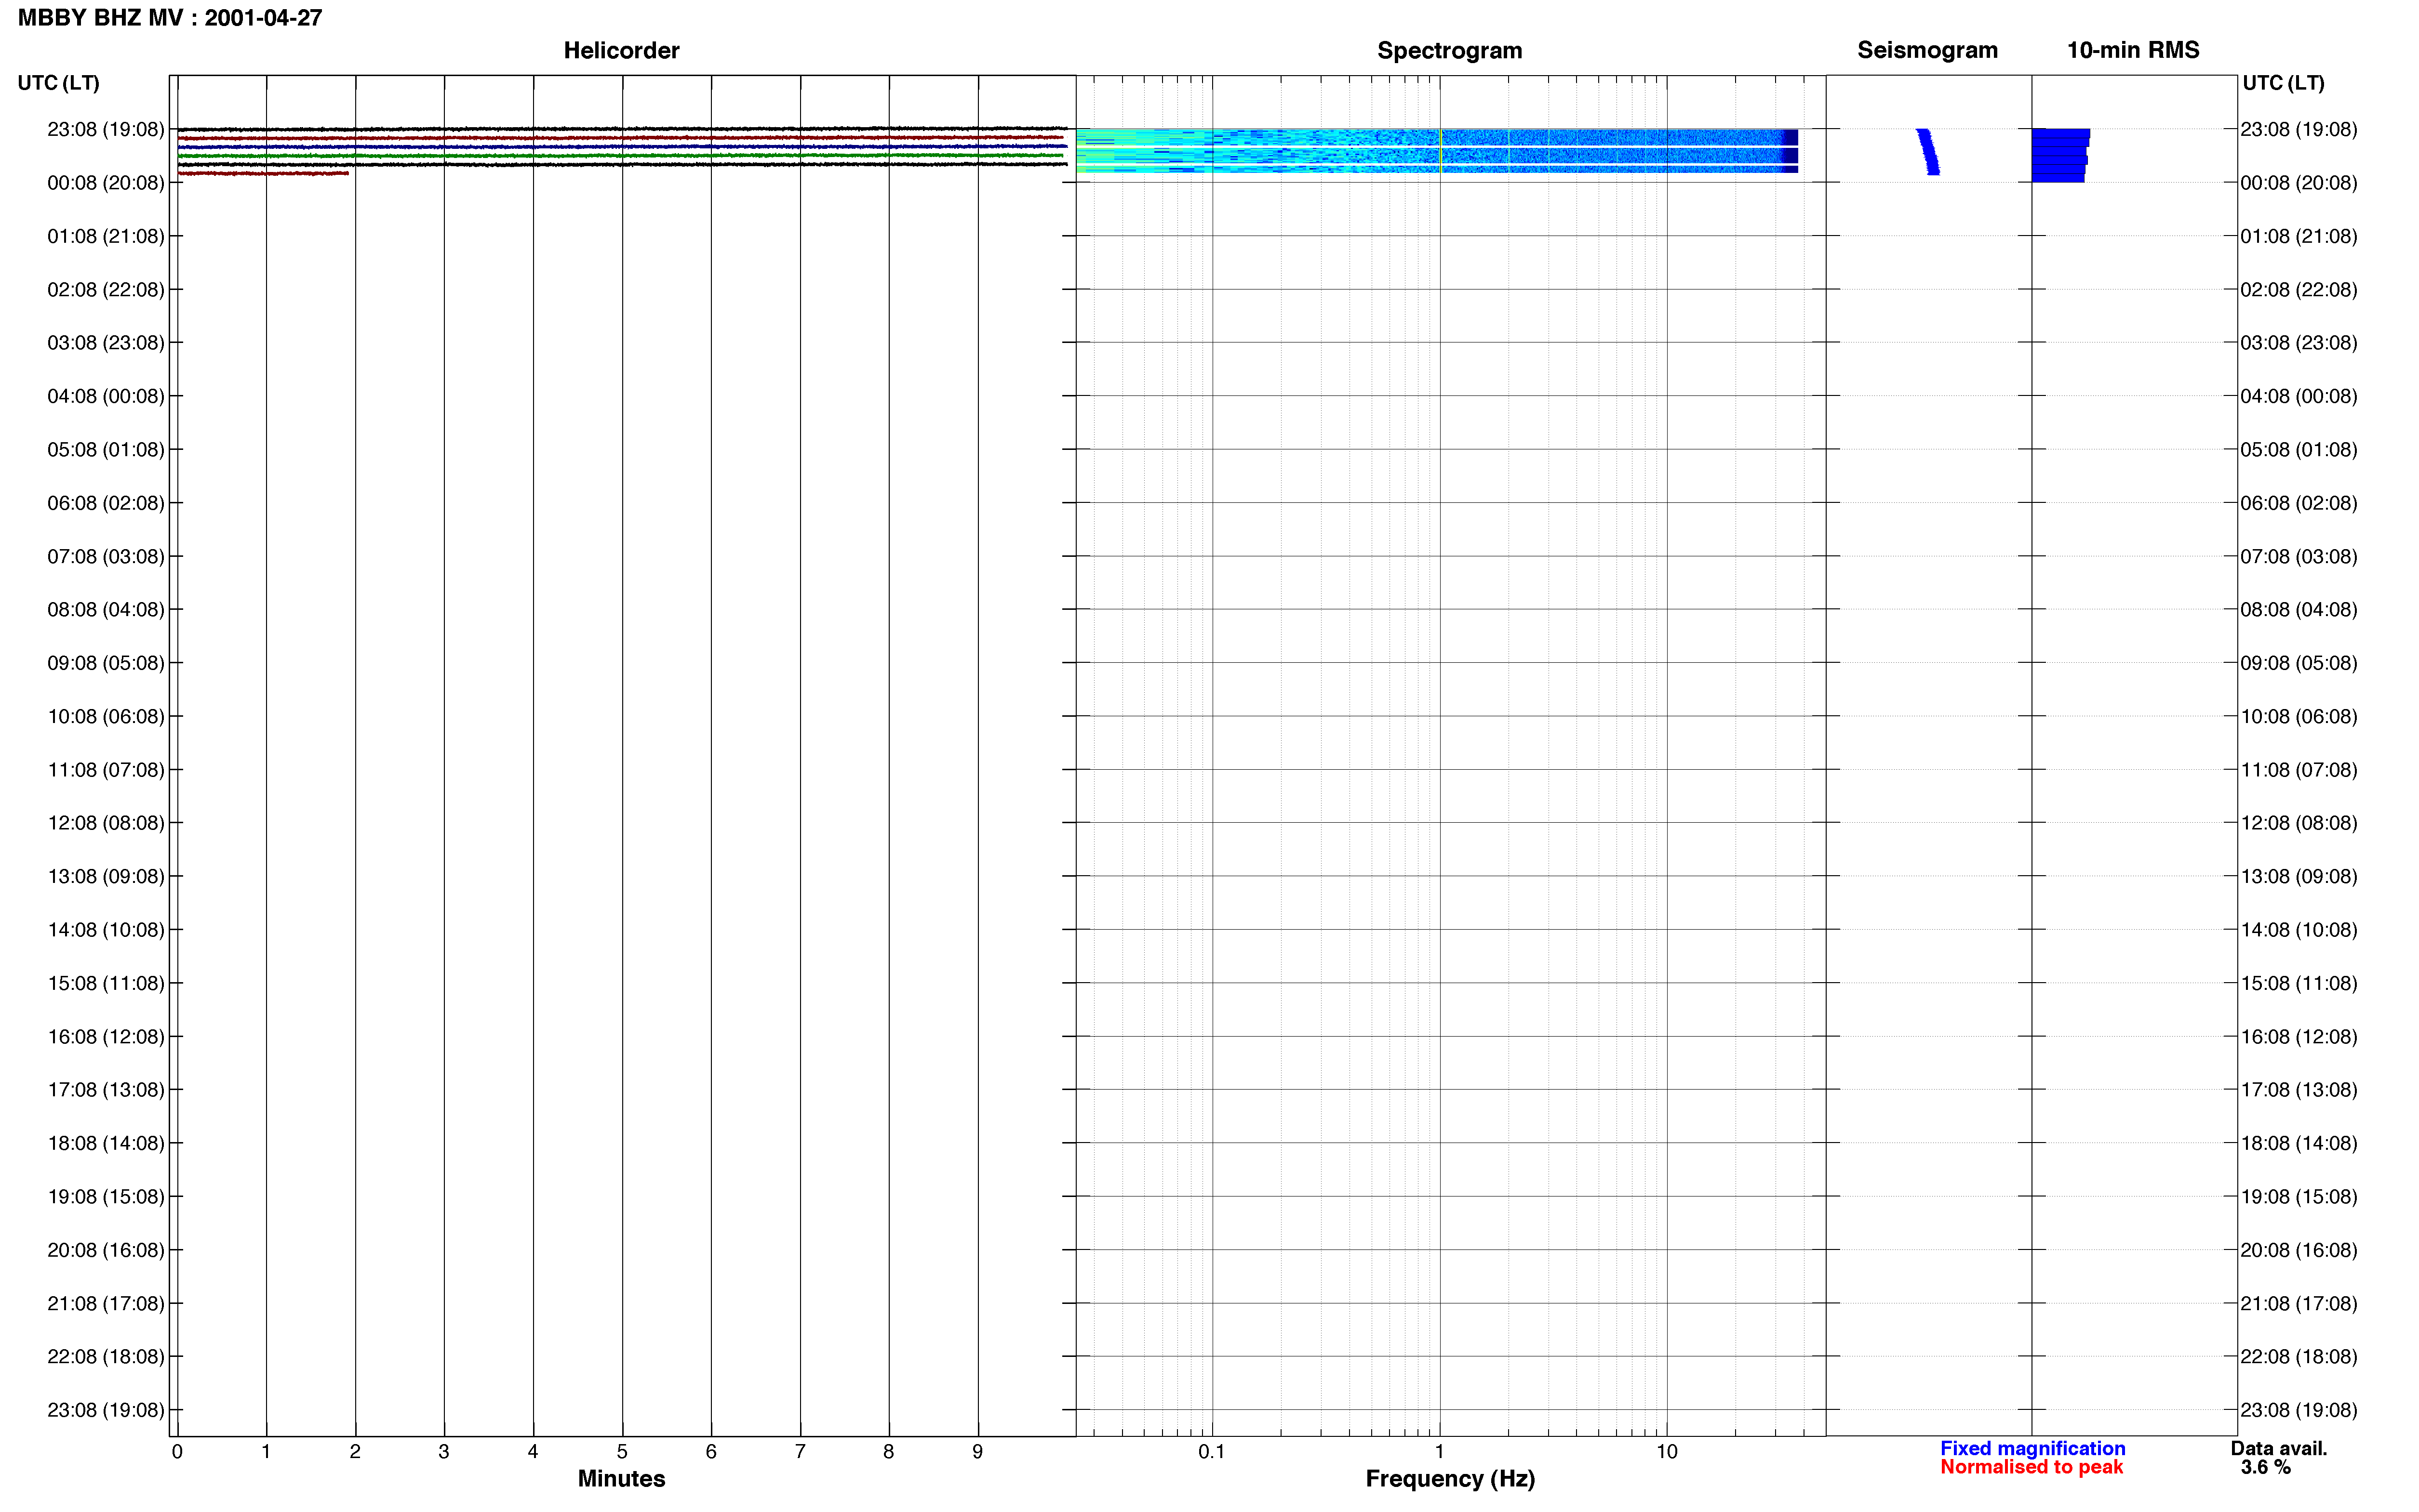Click the left 'UTC (LT)' axis label

pos(58,83)
